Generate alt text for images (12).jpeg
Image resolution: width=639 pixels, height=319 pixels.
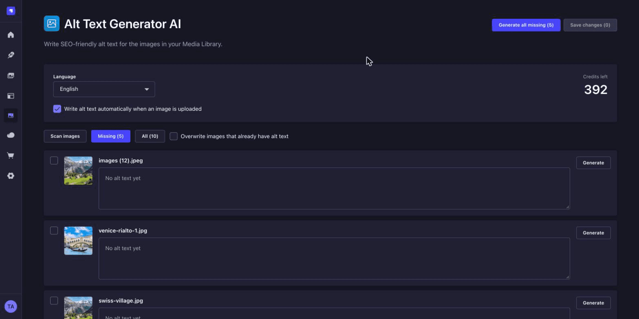(x=593, y=163)
